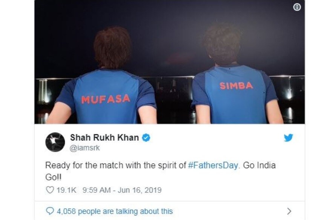The width and height of the screenshot is (330, 220).
Task: Open the 9:59 AM - Jun 16, 2019 timestamp
Action: point(122,190)
